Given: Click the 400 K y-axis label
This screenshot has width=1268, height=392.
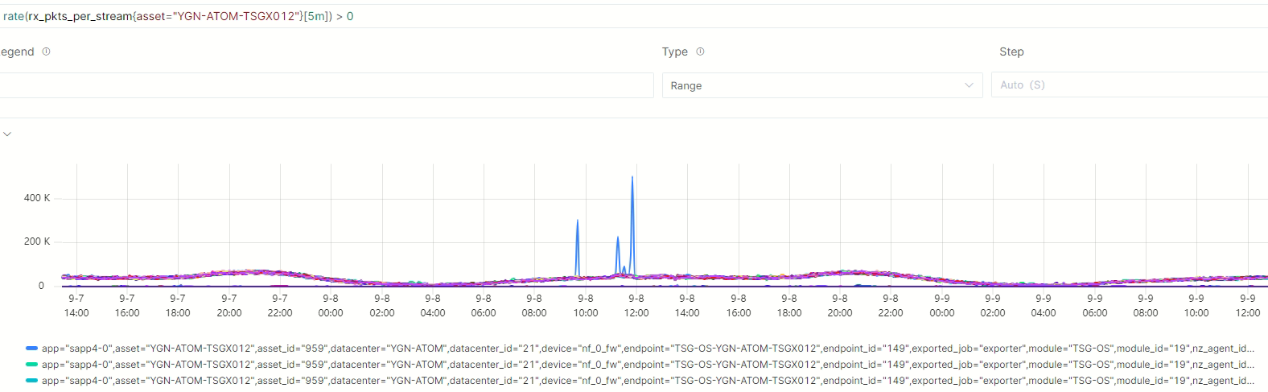Looking at the screenshot, I should click(x=37, y=198).
